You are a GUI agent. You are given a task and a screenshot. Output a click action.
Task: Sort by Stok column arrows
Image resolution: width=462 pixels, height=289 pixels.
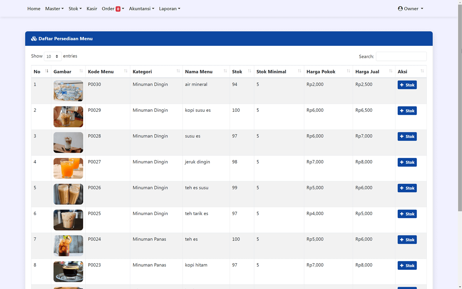(x=249, y=71)
